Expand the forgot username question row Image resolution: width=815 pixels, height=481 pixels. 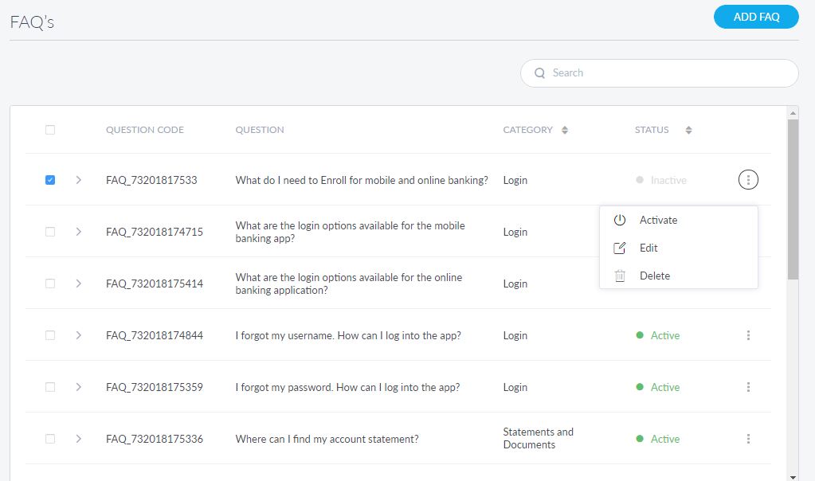tap(78, 335)
